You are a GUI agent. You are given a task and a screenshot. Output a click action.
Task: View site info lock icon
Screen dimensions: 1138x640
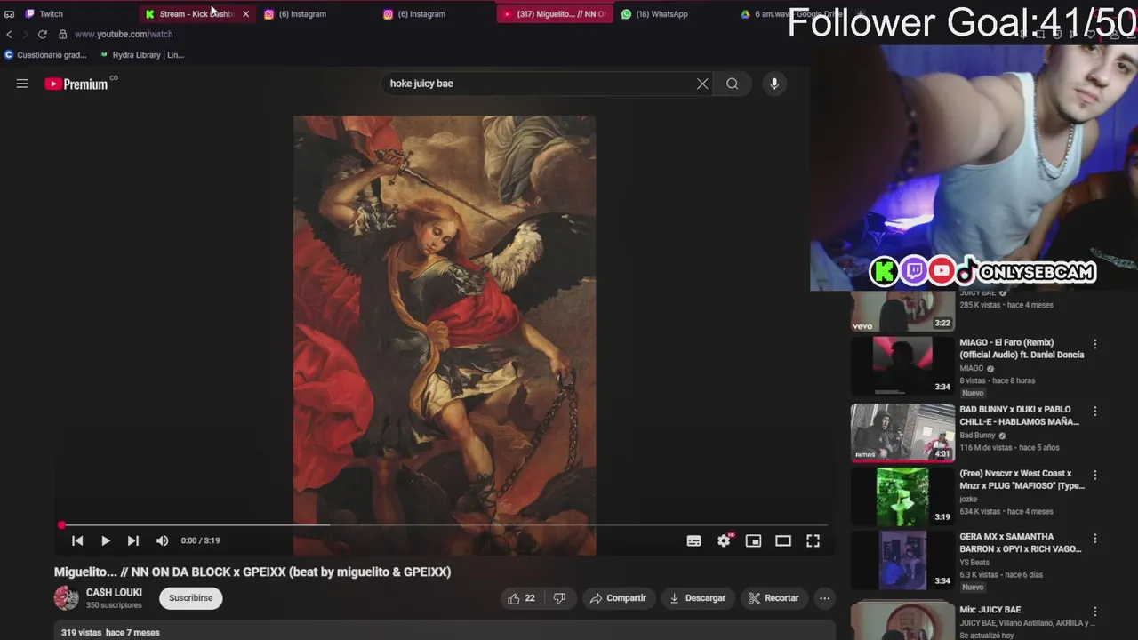(x=62, y=34)
